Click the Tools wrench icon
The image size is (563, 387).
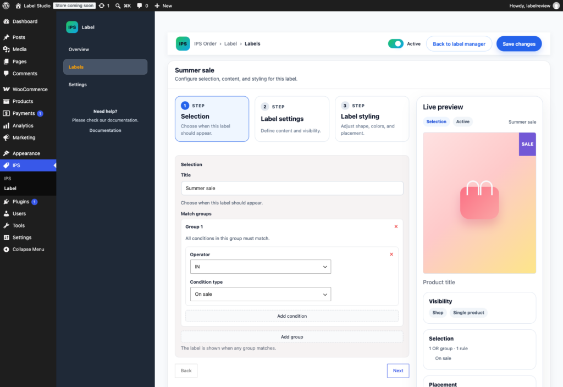click(x=6, y=225)
